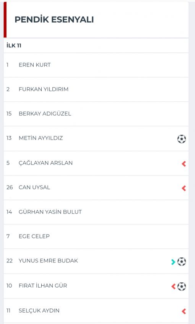Click the green substitution arrow for Yunus Emre Budak
The height and width of the screenshot is (324, 195).
(173, 262)
